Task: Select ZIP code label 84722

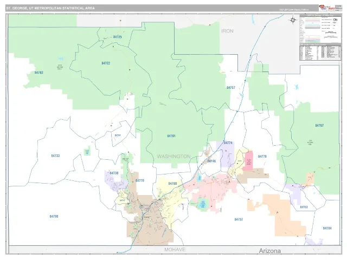Action: coord(106,63)
